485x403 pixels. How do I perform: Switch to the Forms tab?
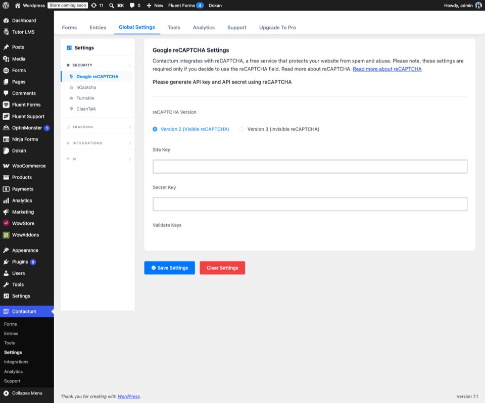(x=69, y=28)
